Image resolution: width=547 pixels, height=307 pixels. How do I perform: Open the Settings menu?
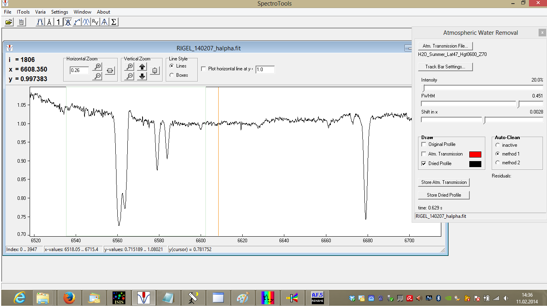(59, 12)
